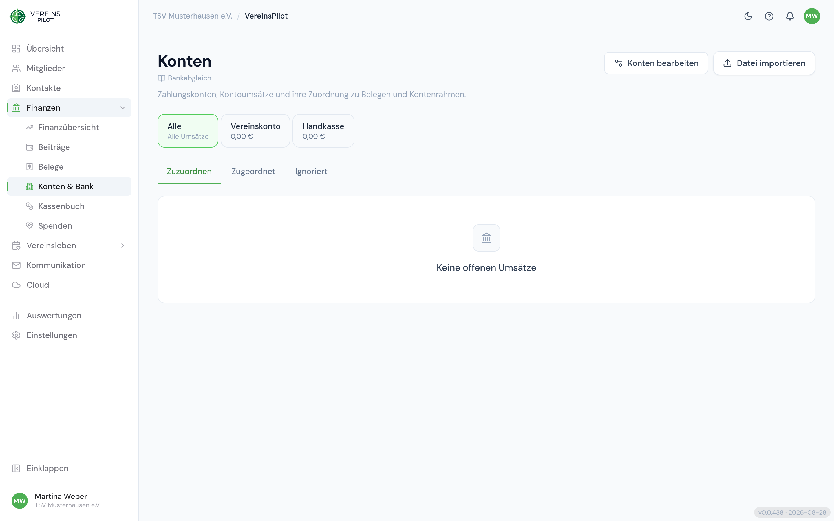Expand the Vereinsleben chevron
Image resolution: width=834 pixels, height=521 pixels.
[x=122, y=246]
